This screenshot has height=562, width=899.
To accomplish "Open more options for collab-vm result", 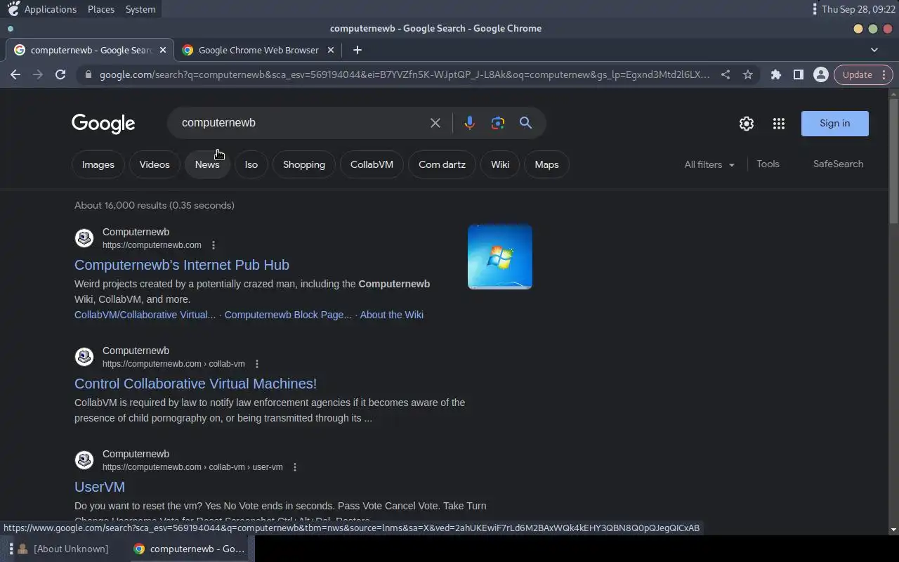I will [x=257, y=364].
